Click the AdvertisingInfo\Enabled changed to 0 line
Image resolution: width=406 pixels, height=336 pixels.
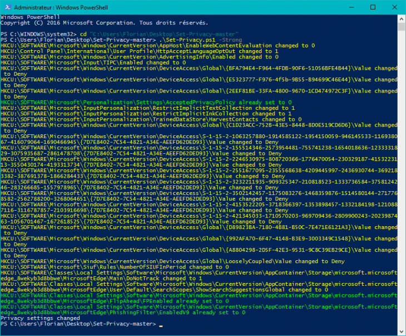pos(140,57)
